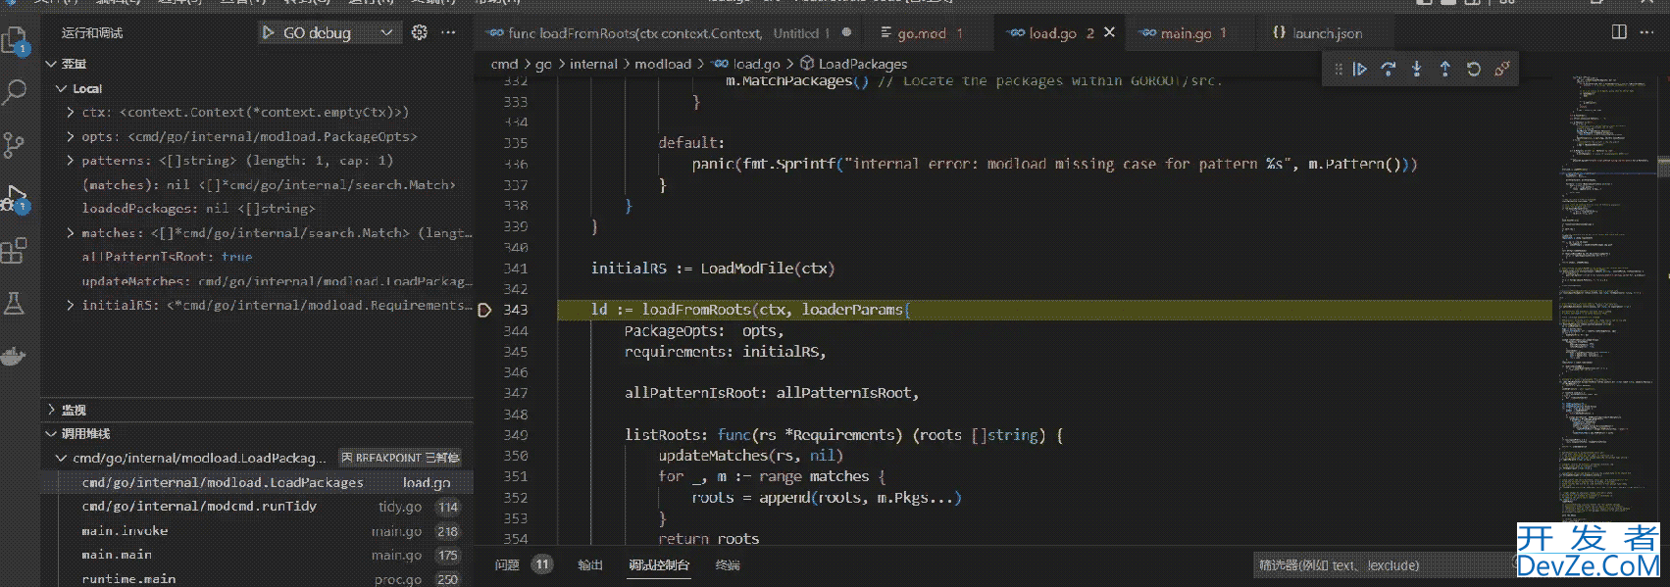
Task: Collapse the paused-on-breakpoint thread in call stack
Action: 61,458
